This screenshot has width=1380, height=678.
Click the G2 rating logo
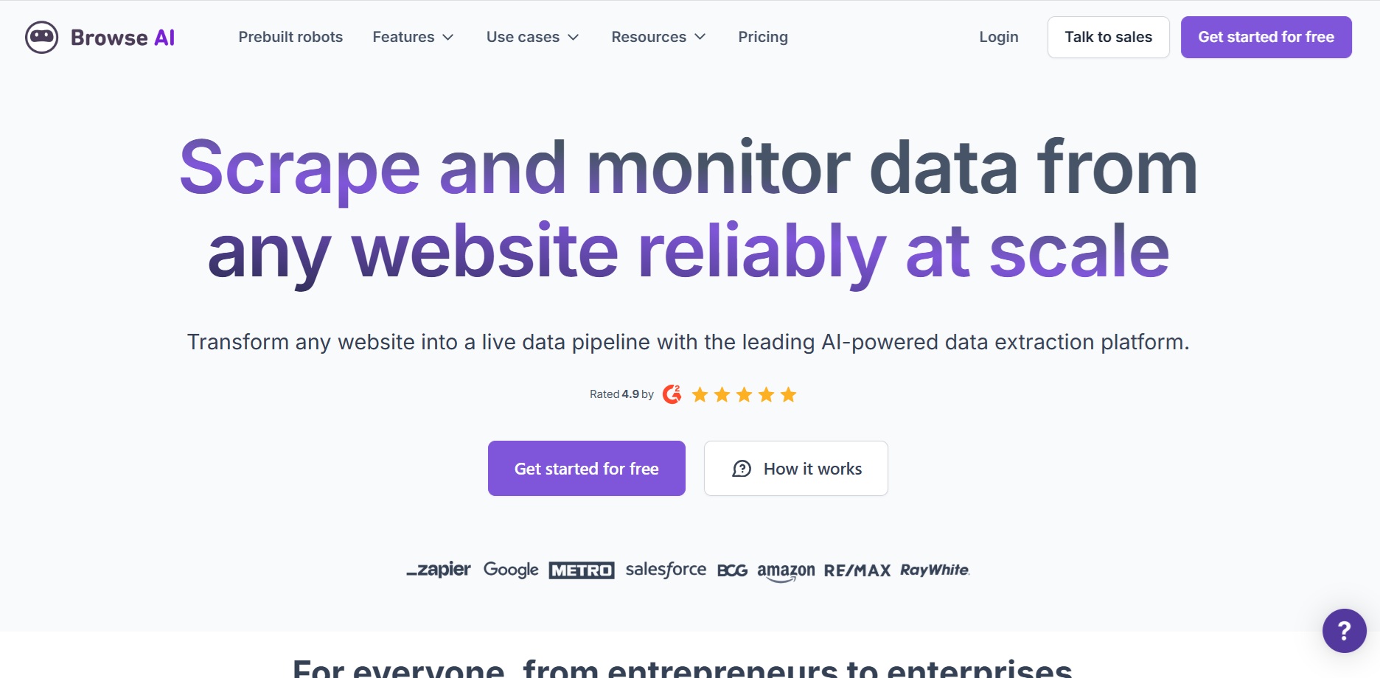tap(672, 394)
